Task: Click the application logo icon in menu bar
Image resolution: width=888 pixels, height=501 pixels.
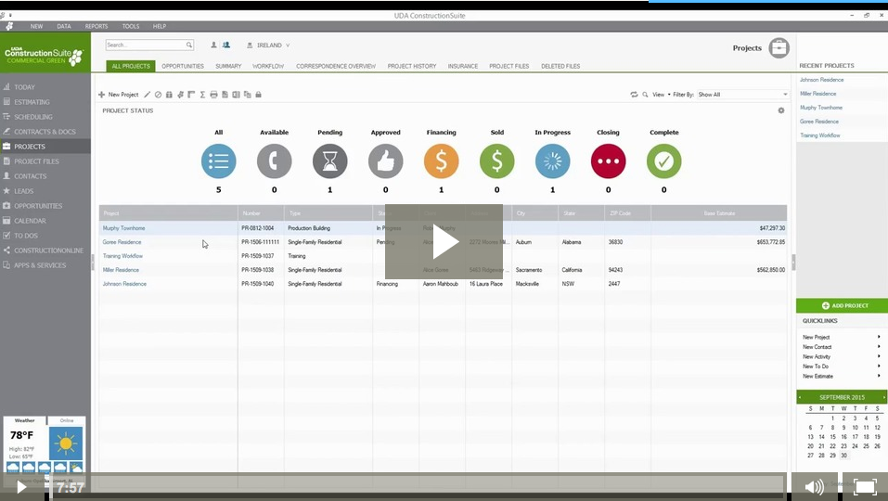Action: pos(9,26)
